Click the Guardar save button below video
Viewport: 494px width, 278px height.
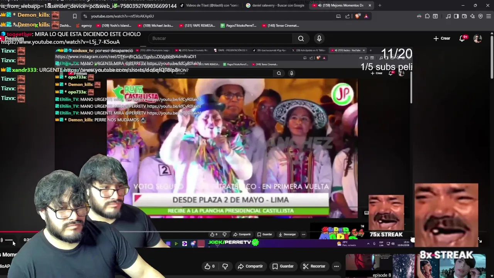pyautogui.click(x=283, y=266)
